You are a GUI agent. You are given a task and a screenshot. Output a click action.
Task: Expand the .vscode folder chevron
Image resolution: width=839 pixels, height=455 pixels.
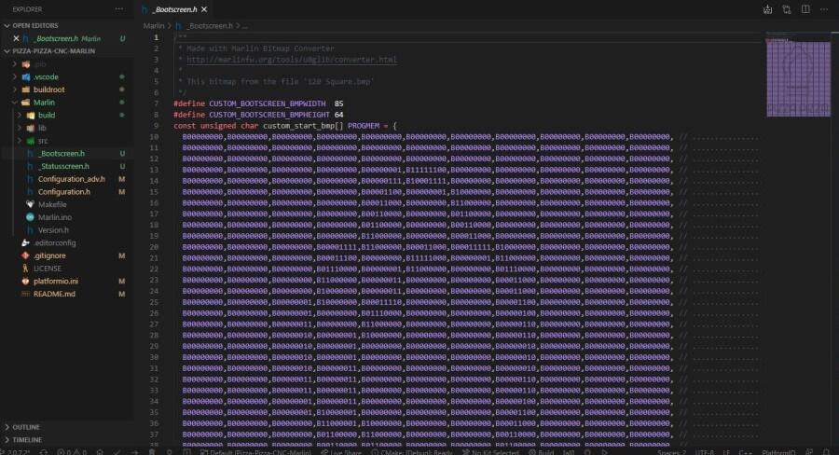tap(14, 77)
